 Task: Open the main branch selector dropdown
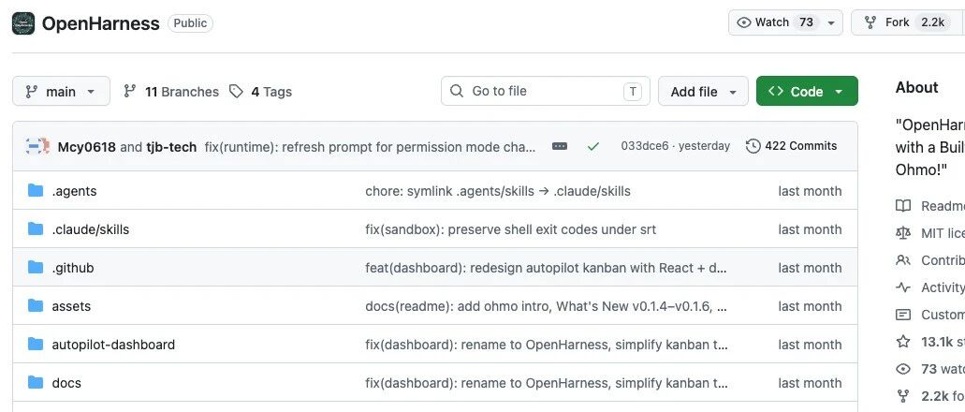coord(61,91)
